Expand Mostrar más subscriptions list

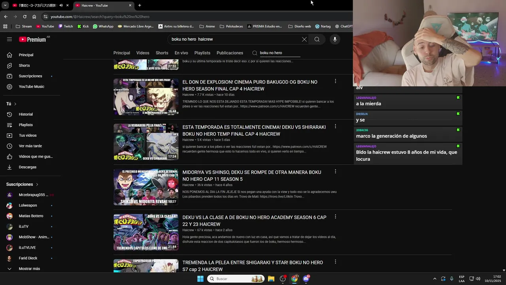click(29, 269)
